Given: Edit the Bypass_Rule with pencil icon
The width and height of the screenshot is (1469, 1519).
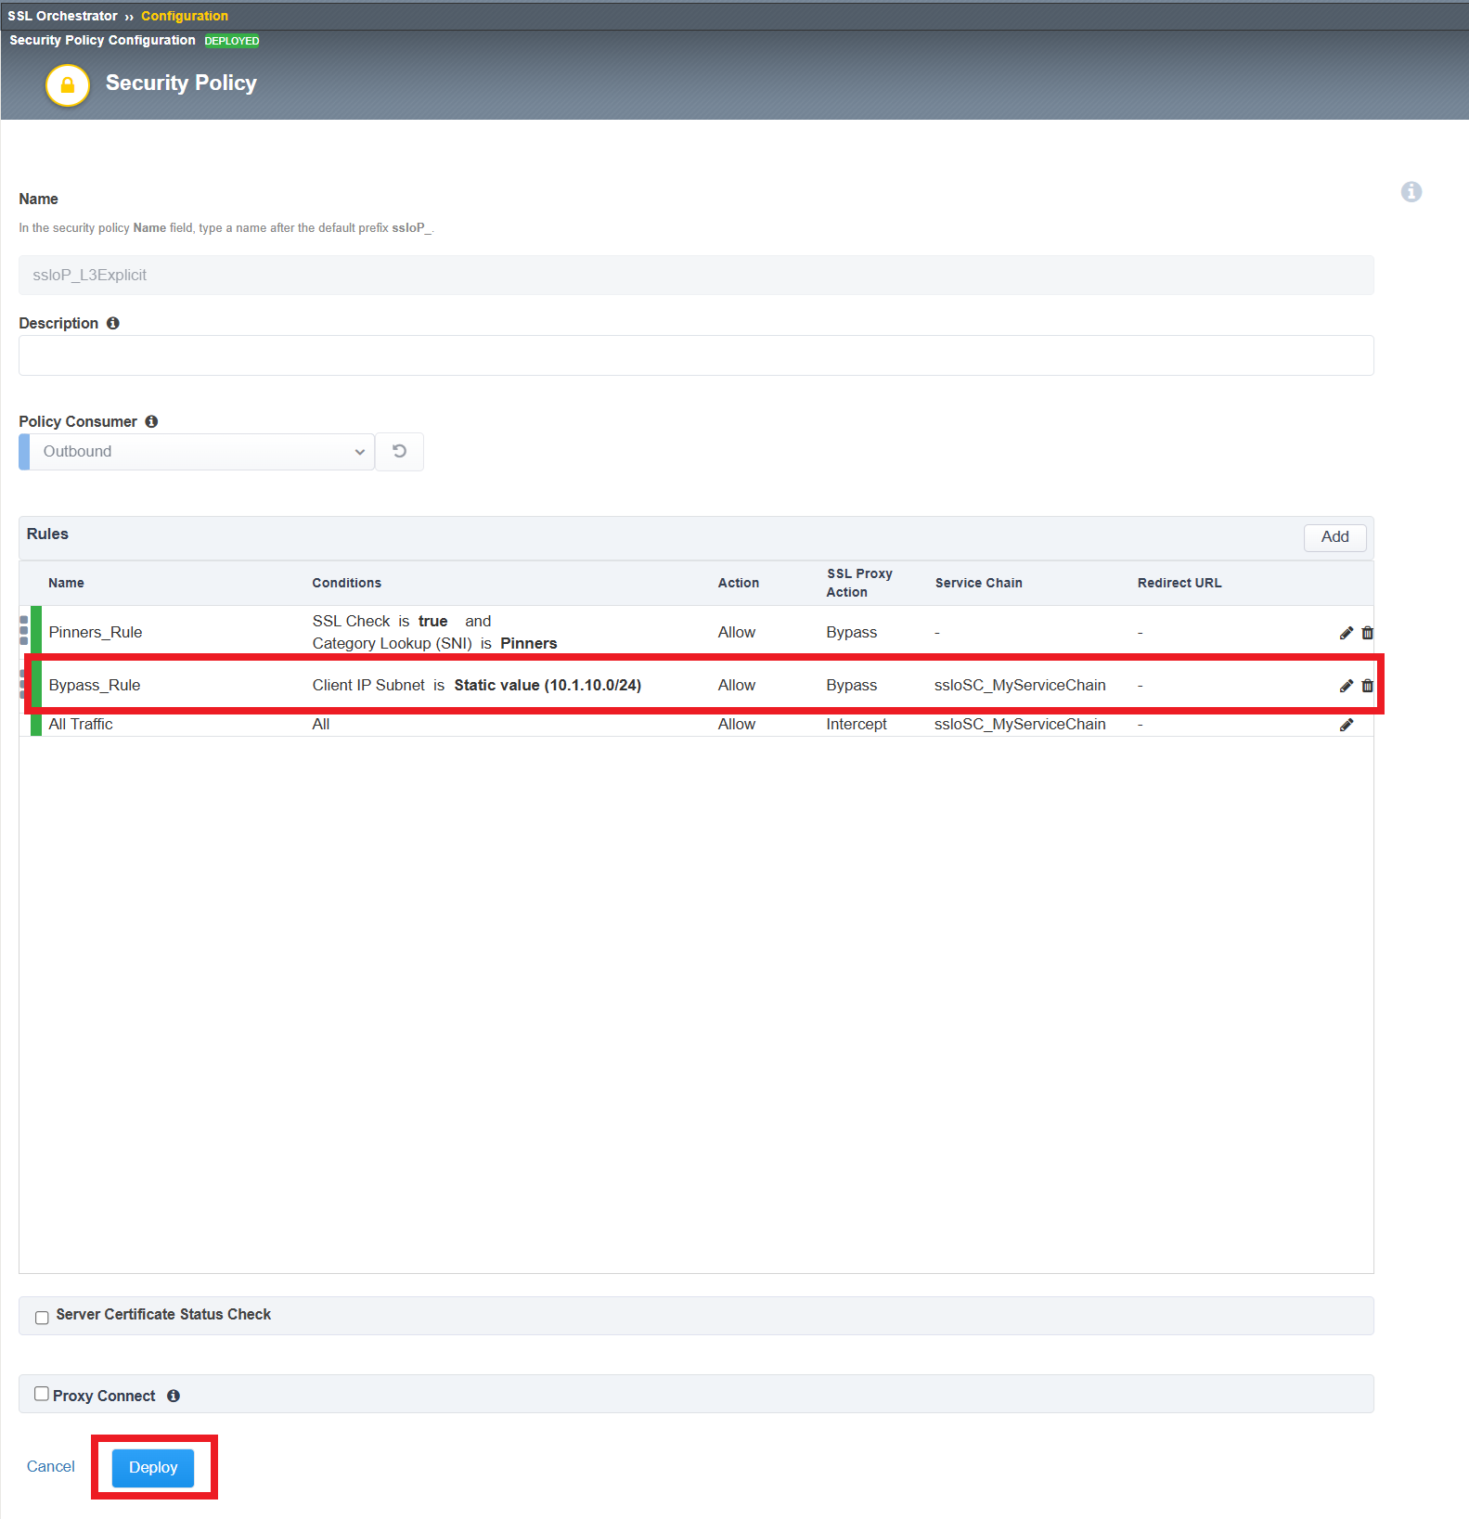Looking at the screenshot, I should [x=1347, y=686].
